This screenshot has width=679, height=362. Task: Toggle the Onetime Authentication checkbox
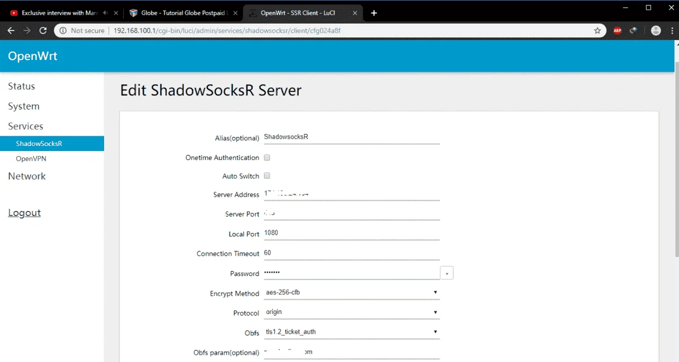tap(267, 158)
